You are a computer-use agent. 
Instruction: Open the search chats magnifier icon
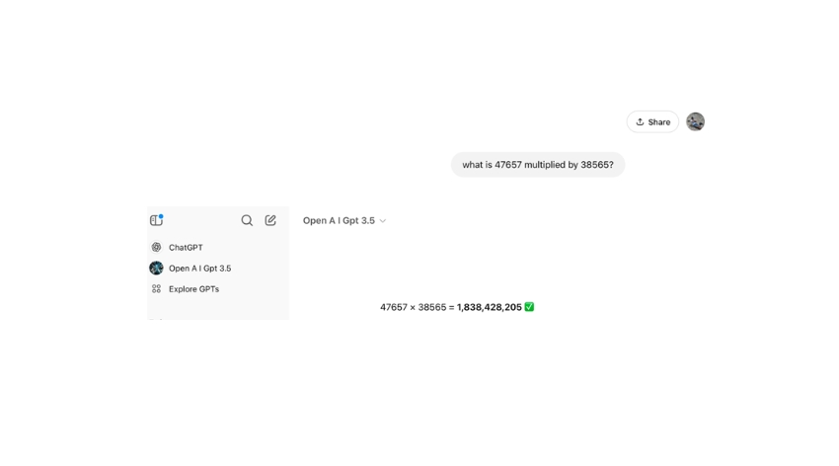click(x=247, y=220)
